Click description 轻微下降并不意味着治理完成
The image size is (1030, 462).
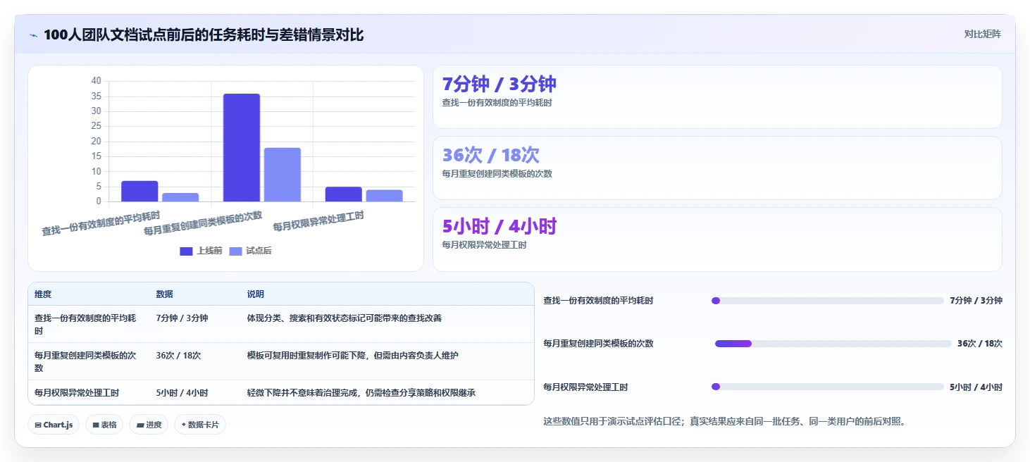point(361,392)
